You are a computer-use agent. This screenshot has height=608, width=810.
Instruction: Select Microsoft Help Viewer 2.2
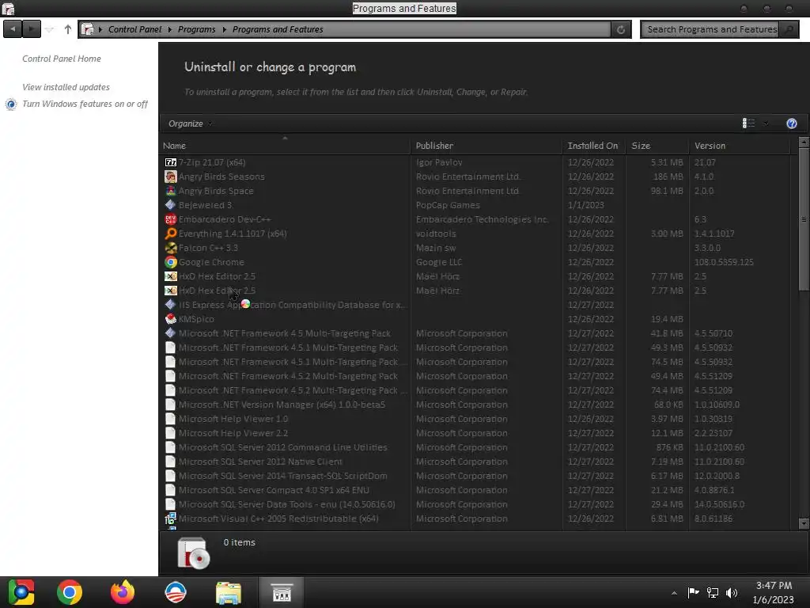pos(475,433)
